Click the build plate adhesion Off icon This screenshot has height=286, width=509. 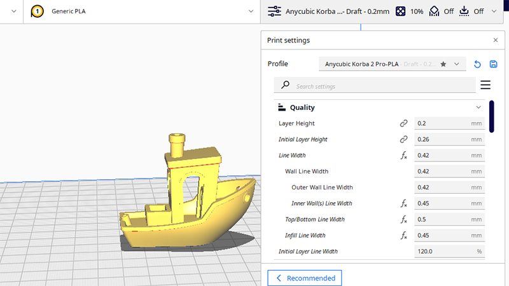(463, 11)
